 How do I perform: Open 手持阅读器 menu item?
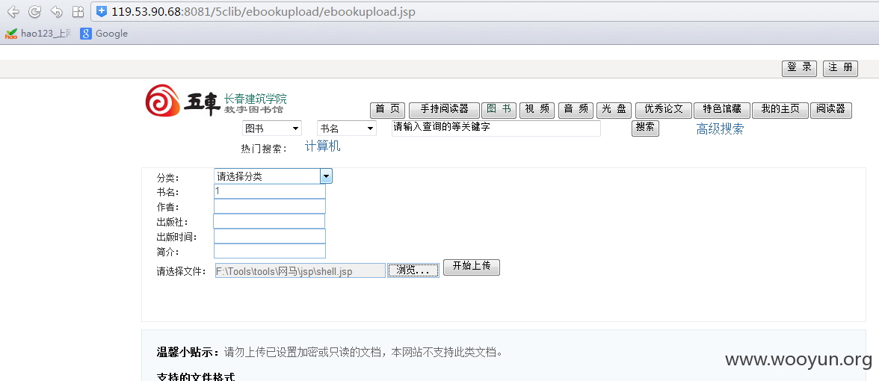click(x=444, y=110)
